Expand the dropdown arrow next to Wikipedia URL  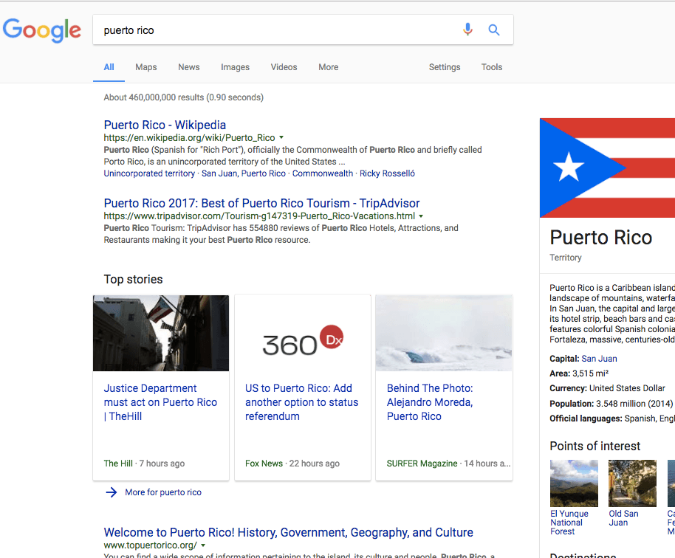281,138
